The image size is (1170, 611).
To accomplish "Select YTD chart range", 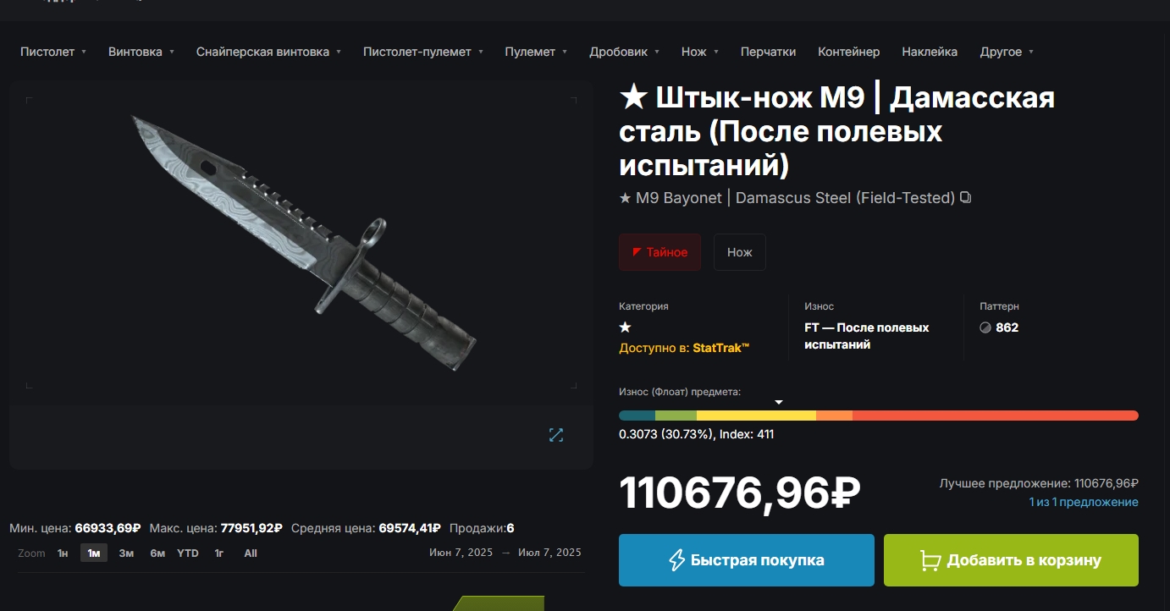I will (188, 553).
